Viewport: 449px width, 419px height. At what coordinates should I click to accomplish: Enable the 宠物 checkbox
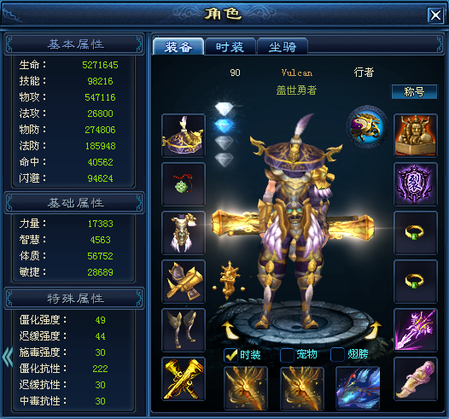[287, 355]
